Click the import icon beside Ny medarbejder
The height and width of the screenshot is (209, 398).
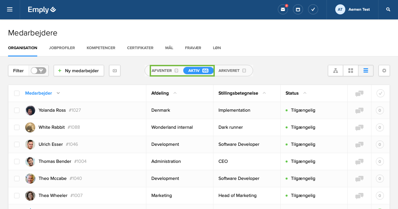pyautogui.click(x=115, y=71)
